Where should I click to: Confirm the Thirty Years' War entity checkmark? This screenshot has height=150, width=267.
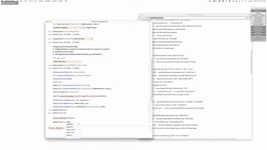[80, 61]
